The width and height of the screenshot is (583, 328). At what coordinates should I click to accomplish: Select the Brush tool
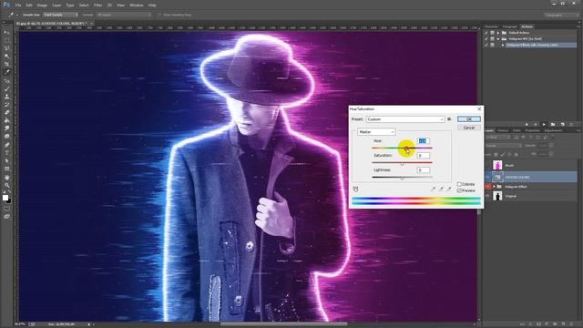click(x=6, y=88)
